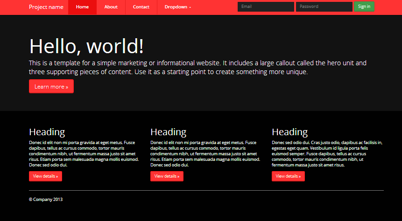The image size is (402, 221).
Task: Click the © Company 2013 footer text
Action: (x=46, y=200)
